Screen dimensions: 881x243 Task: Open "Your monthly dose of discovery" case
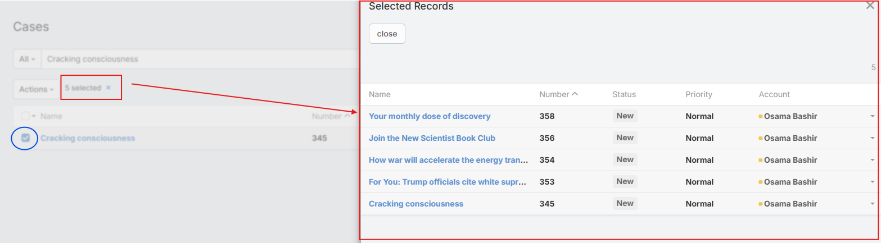click(430, 116)
